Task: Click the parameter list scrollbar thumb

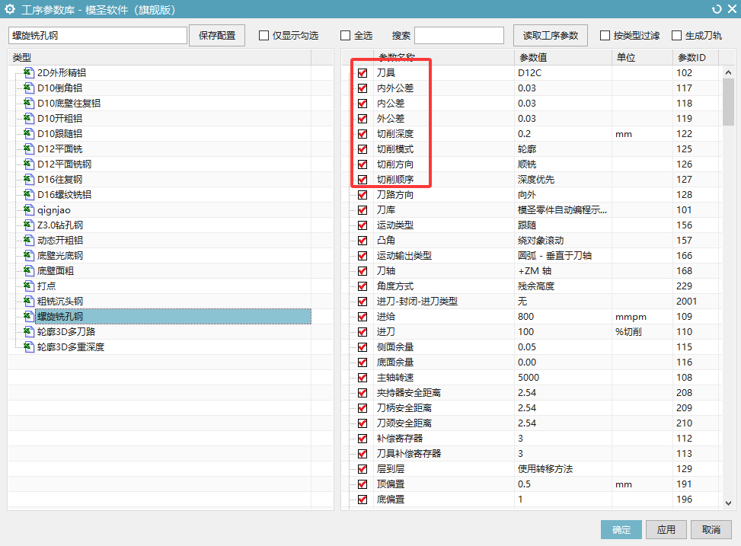Action: (x=728, y=102)
